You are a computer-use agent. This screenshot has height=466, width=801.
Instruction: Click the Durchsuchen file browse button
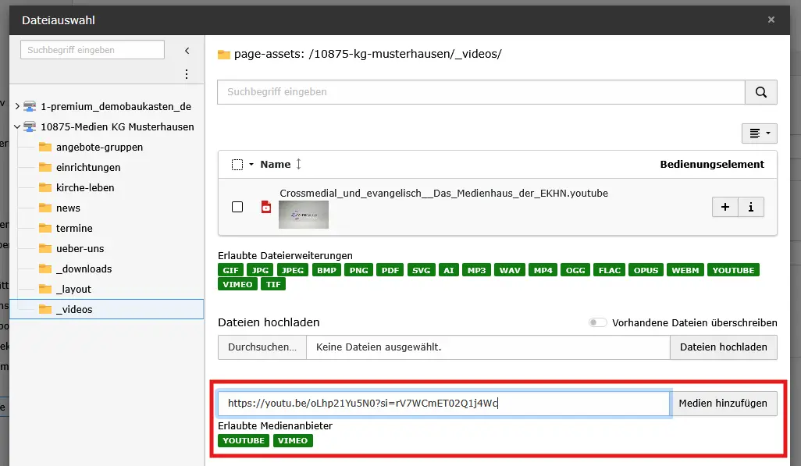pos(262,347)
